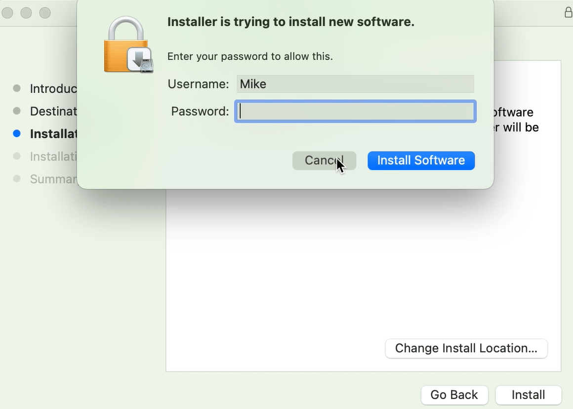Viewport: 573px width, 409px height.
Task: Click Go Back at the bottom
Action: pyautogui.click(x=454, y=395)
